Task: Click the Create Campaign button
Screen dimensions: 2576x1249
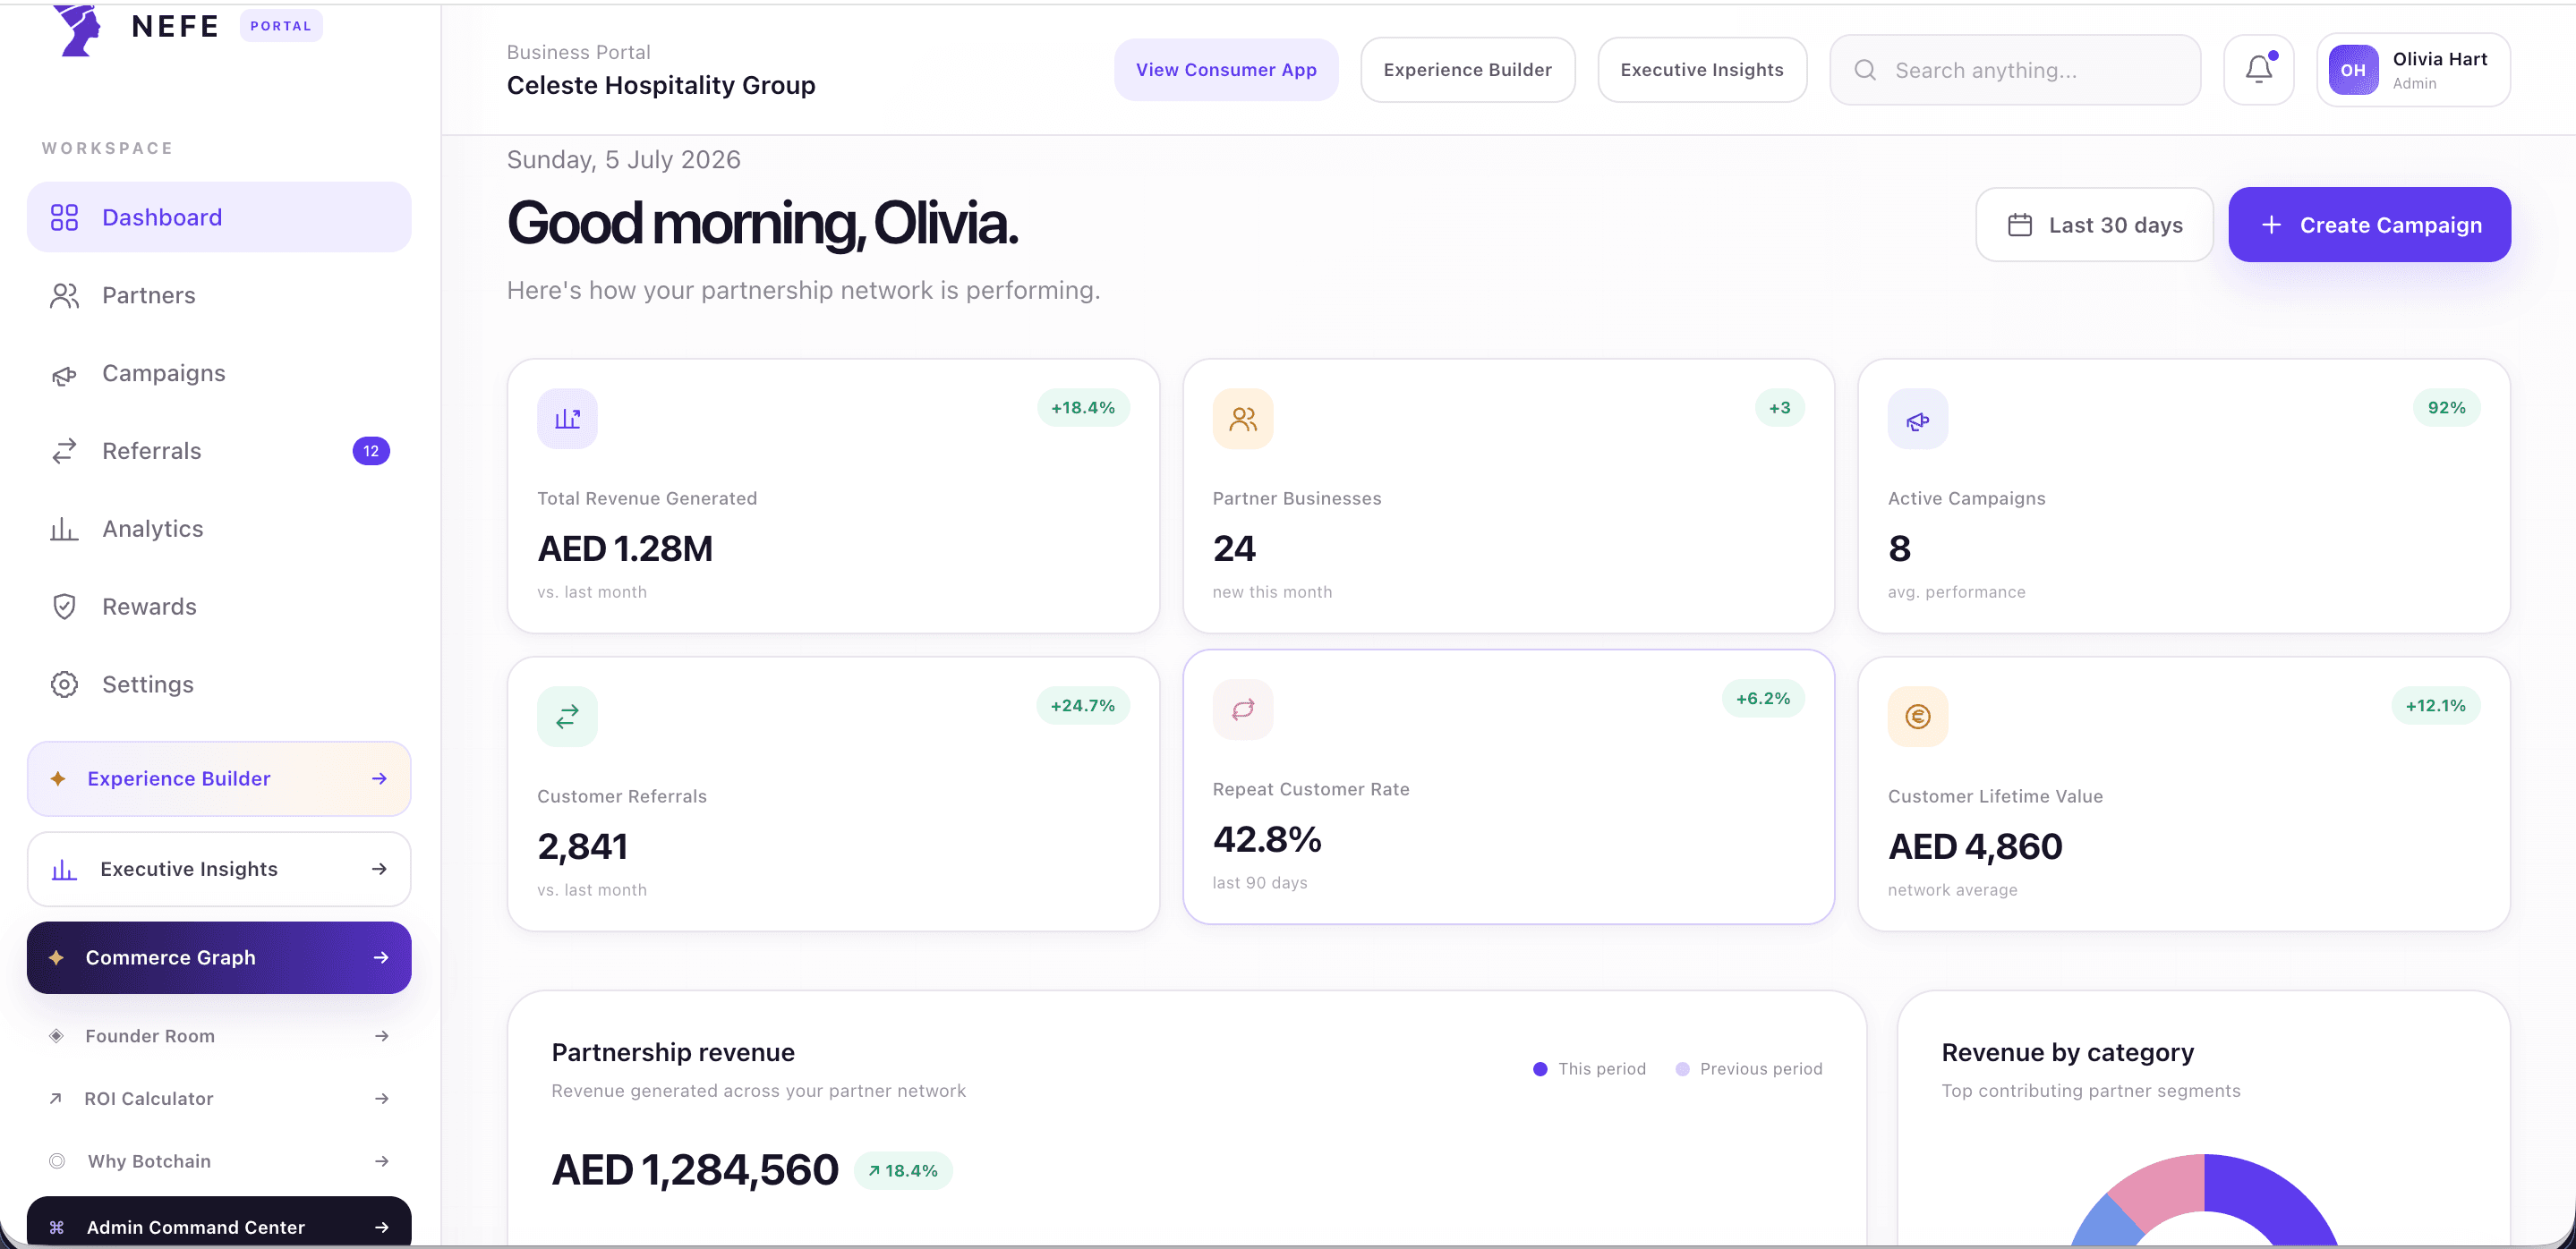Action: pyautogui.click(x=2369, y=225)
